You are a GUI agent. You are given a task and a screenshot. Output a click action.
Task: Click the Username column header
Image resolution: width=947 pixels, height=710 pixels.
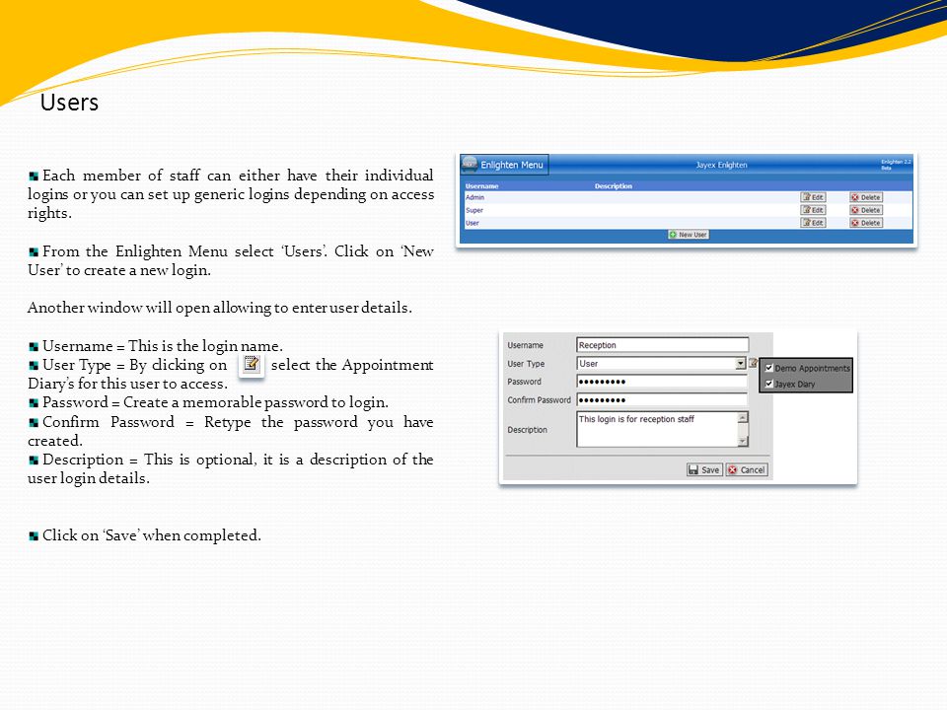pos(482,186)
